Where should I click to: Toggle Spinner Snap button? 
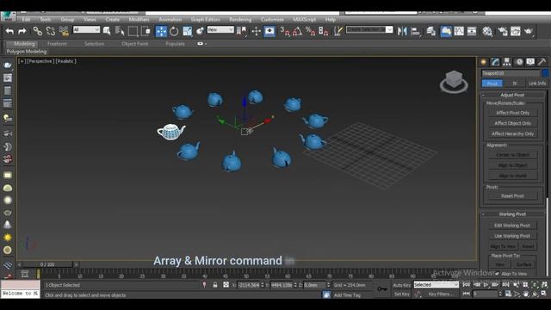pyautogui.click(x=324, y=31)
